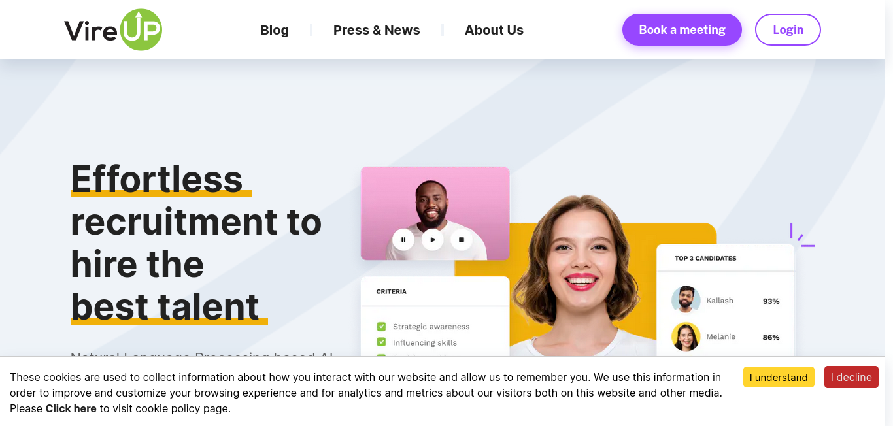Click the VireUP logo
The image size is (893, 426).
[113, 30]
